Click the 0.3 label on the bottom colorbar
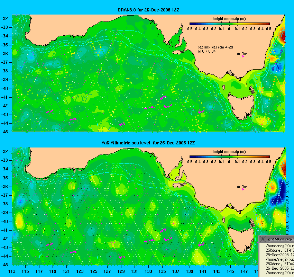 [x=253, y=162]
